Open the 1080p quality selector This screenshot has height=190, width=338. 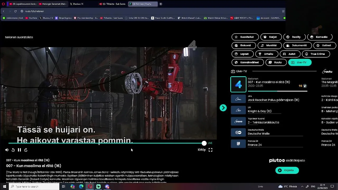tap(202, 150)
